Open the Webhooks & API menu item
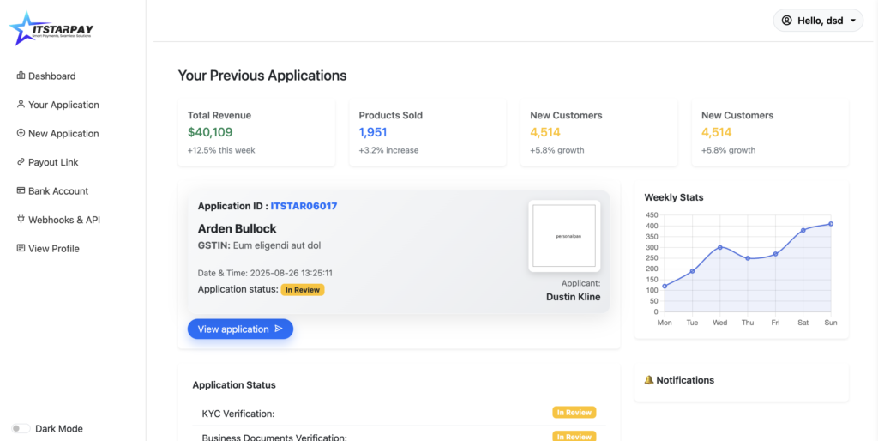This screenshot has height=441, width=878. tap(64, 220)
